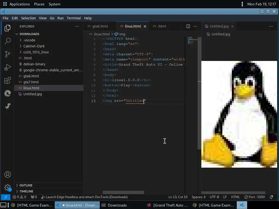The image size is (279, 209).
Task: Click the Port : 5500 status item
Action: [x=254, y=197]
